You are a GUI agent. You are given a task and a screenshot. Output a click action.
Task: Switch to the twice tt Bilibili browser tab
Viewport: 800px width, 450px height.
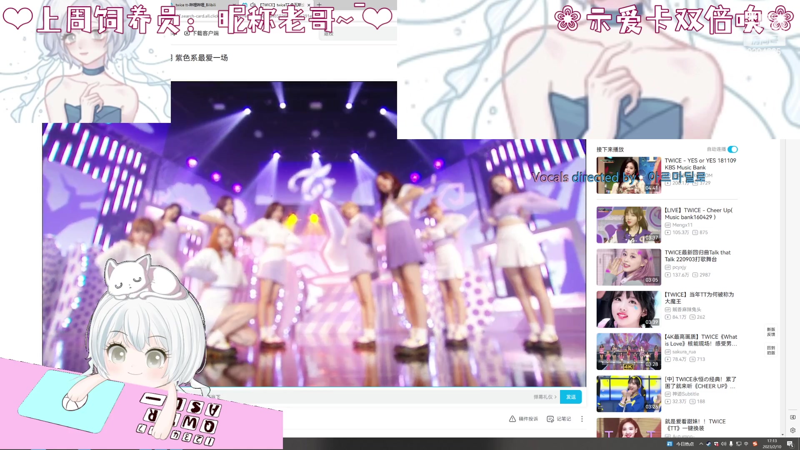pos(200,5)
